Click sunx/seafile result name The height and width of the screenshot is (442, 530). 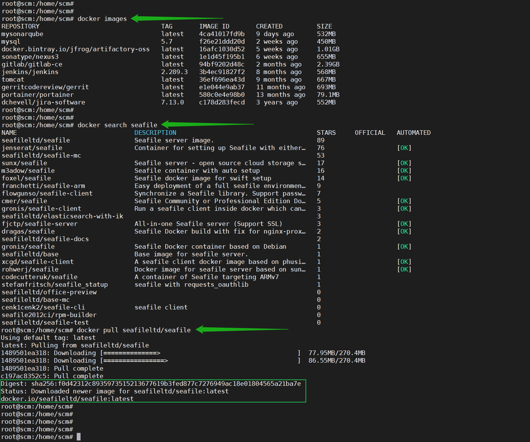pos(24,163)
